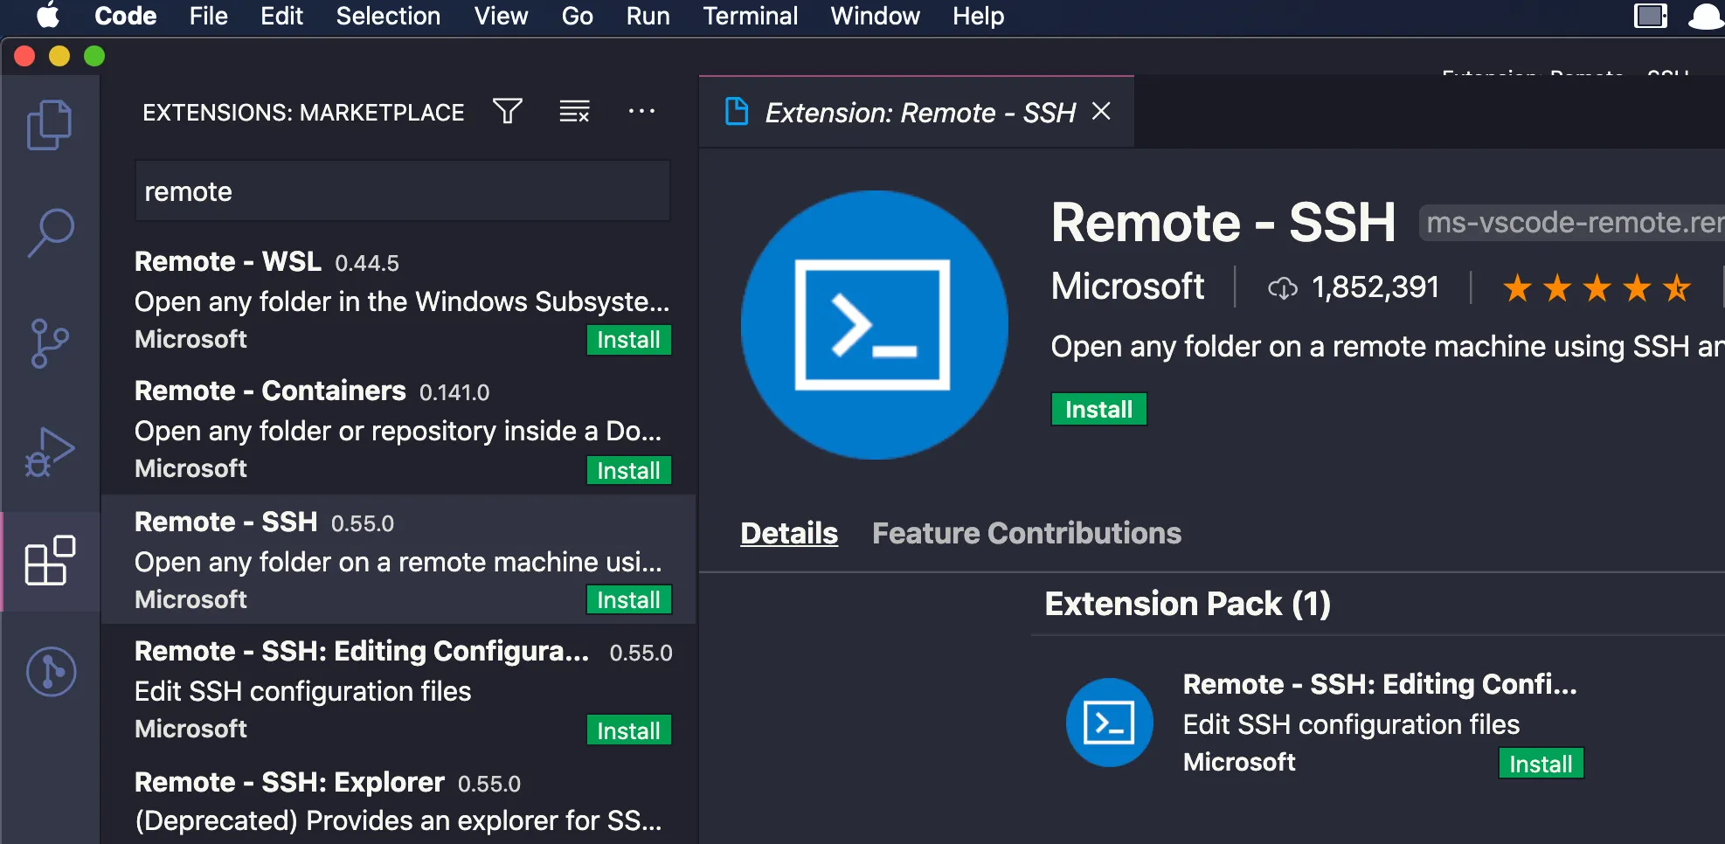Open the Source Control view

pyautogui.click(x=50, y=342)
